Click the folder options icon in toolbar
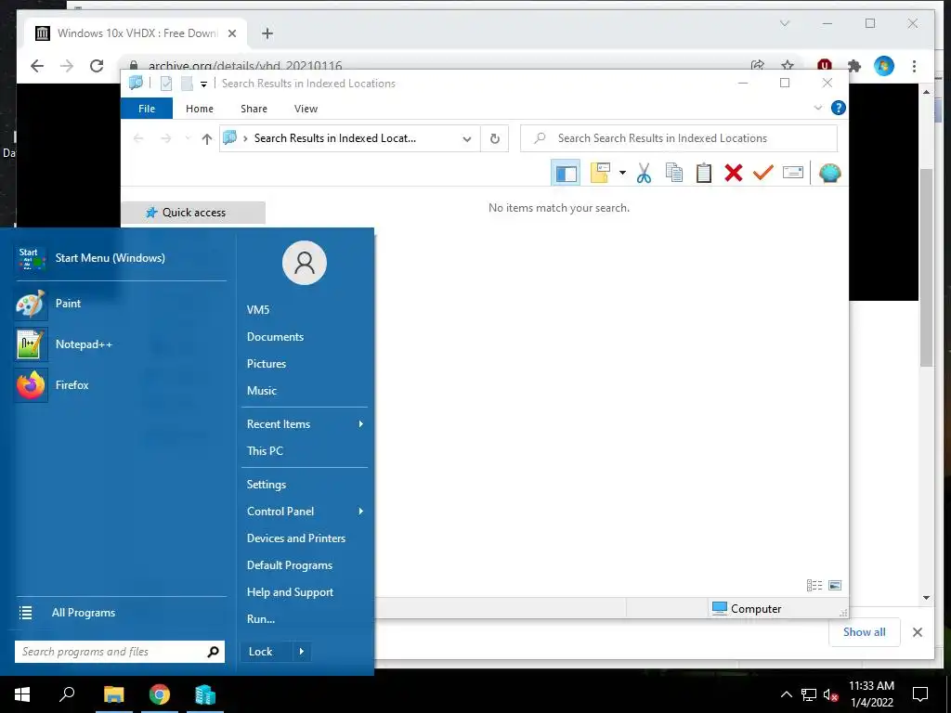Screen dimensions: 951x713 coord(601,173)
